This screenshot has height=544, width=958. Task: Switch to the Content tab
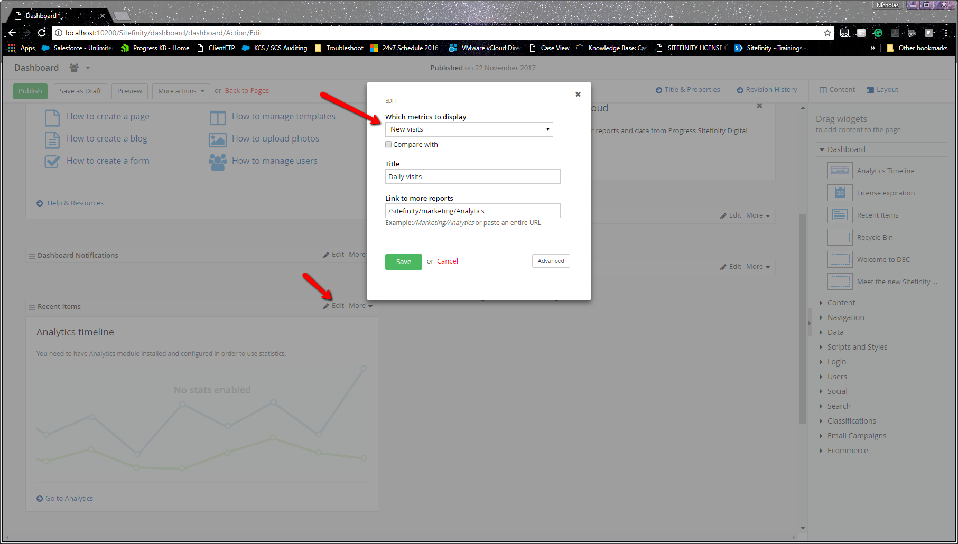pos(837,90)
